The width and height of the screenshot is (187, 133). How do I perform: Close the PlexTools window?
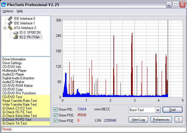click(x=182, y=5)
